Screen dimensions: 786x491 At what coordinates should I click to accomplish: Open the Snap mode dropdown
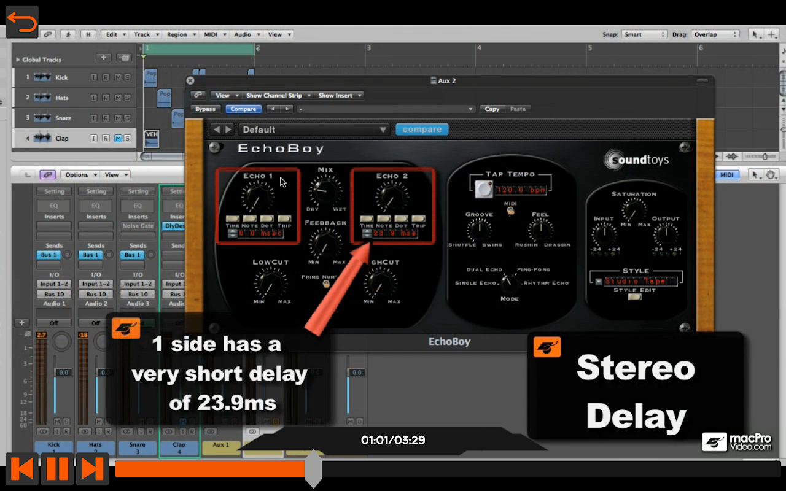(644, 34)
